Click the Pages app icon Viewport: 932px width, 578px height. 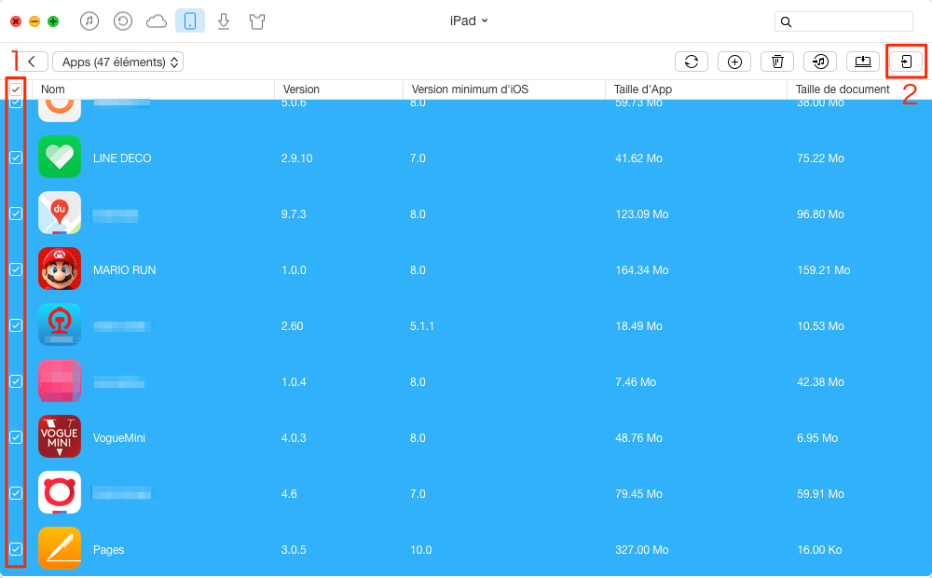point(60,548)
